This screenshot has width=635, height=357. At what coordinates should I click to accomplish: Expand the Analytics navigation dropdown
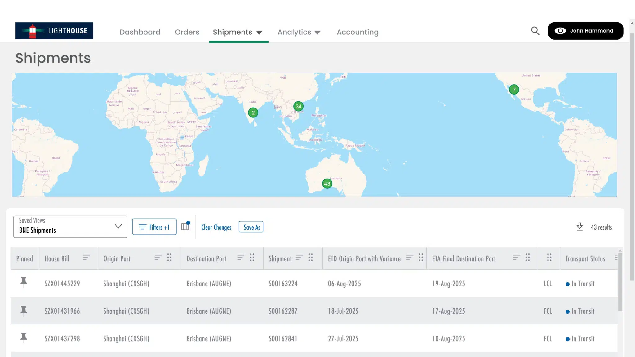click(x=318, y=32)
